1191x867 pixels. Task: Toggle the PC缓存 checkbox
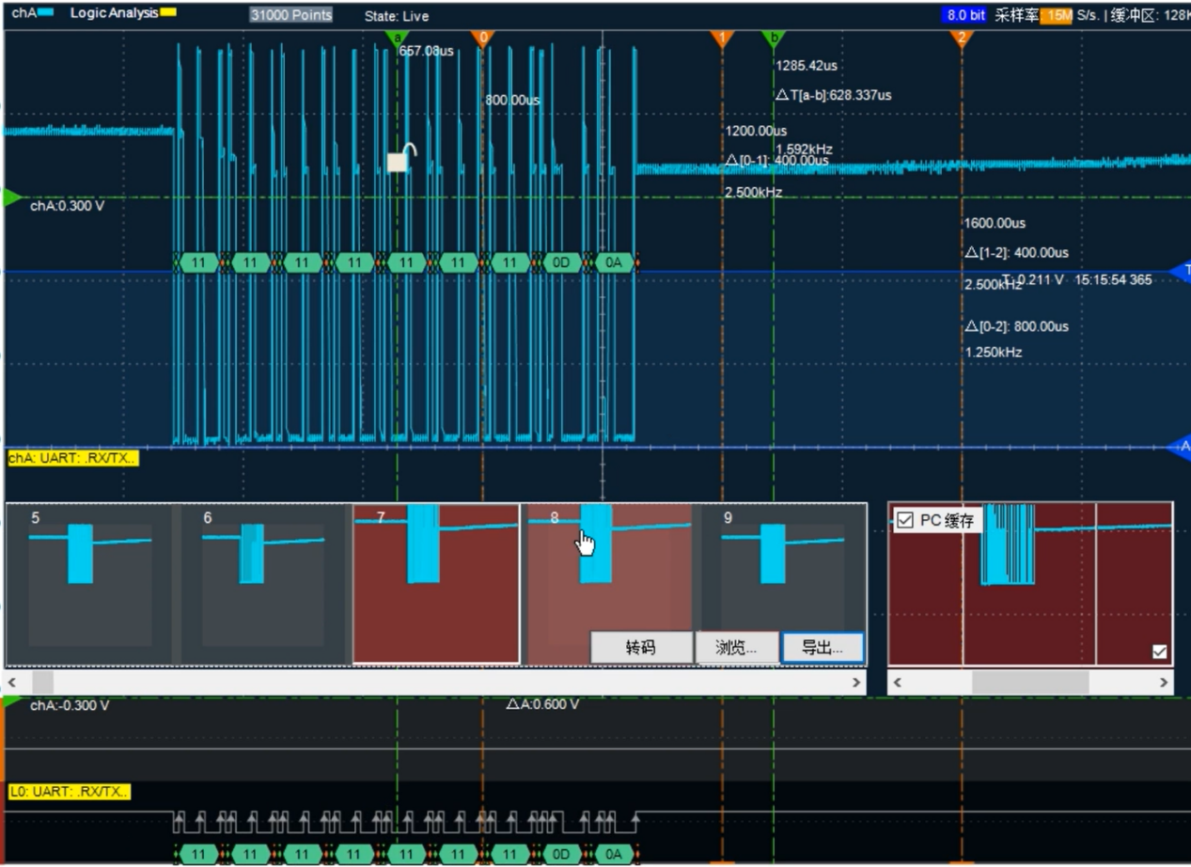click(905, 520)
